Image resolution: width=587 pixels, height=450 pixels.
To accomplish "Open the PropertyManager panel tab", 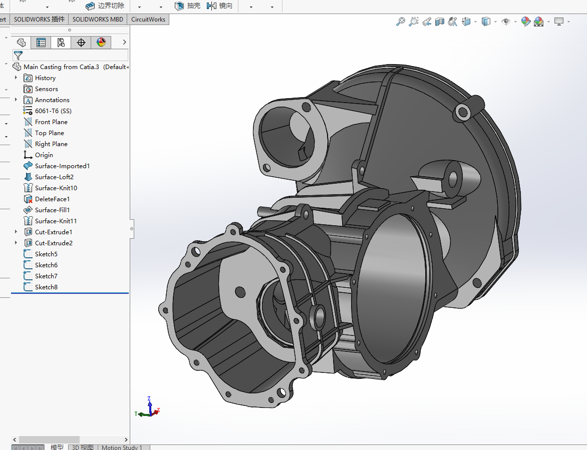I will 41,43.
